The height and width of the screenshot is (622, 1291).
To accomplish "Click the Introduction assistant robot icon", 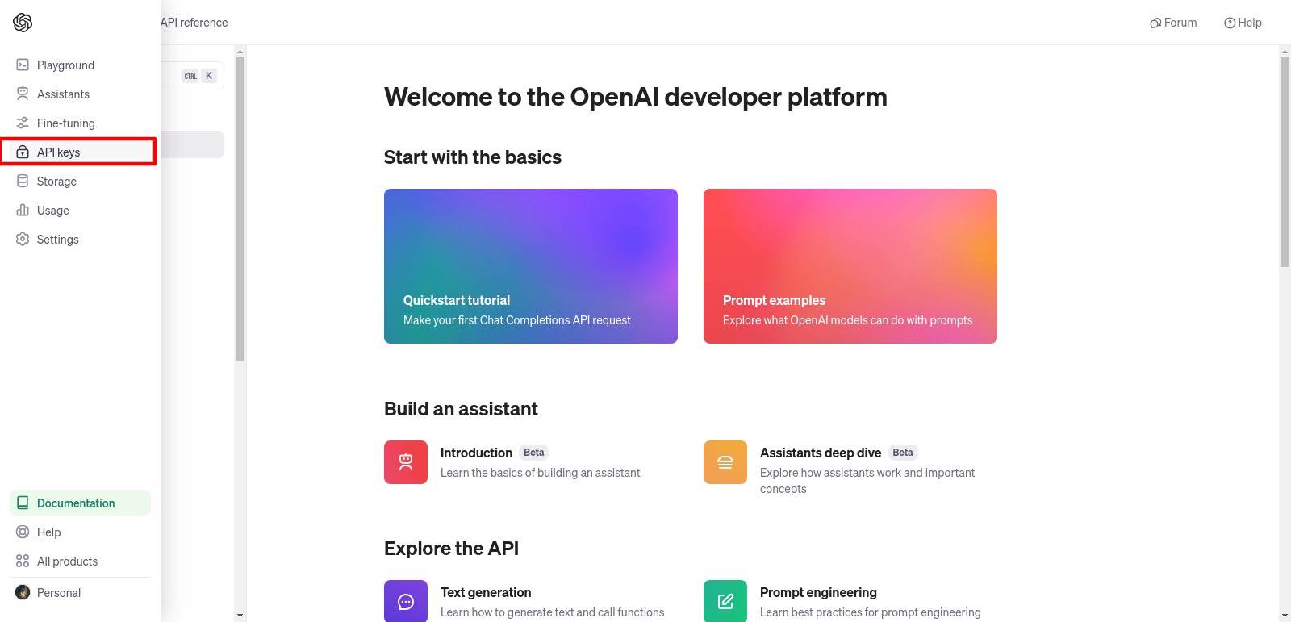I will (x=406, y=462).
